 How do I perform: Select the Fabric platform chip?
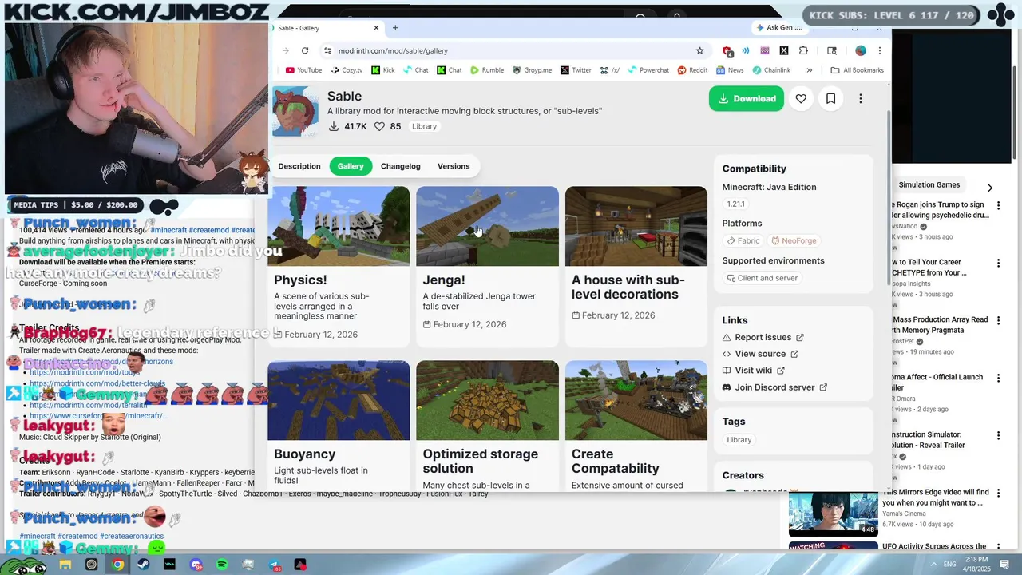point(743,240)
